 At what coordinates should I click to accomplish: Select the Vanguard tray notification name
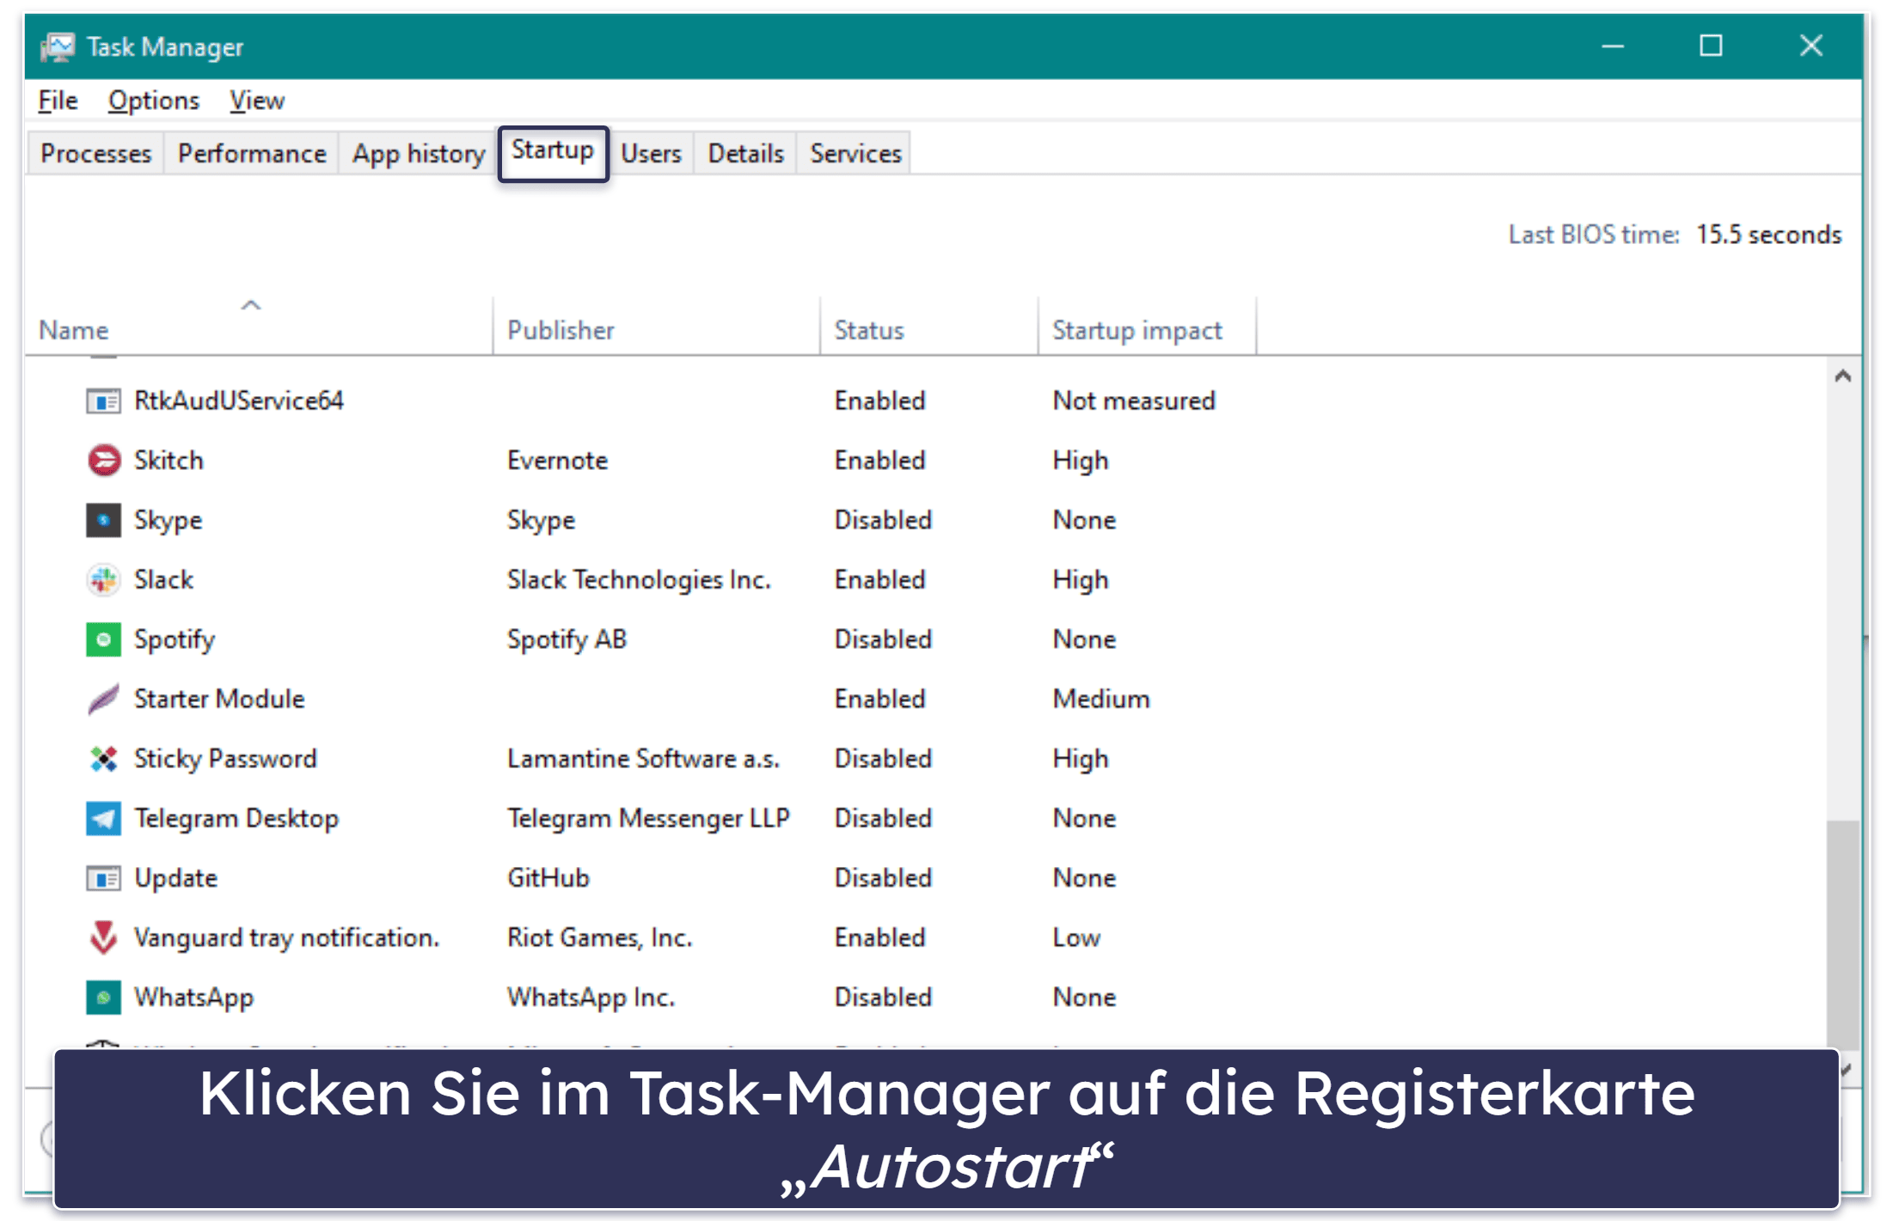tap(286, 938)
